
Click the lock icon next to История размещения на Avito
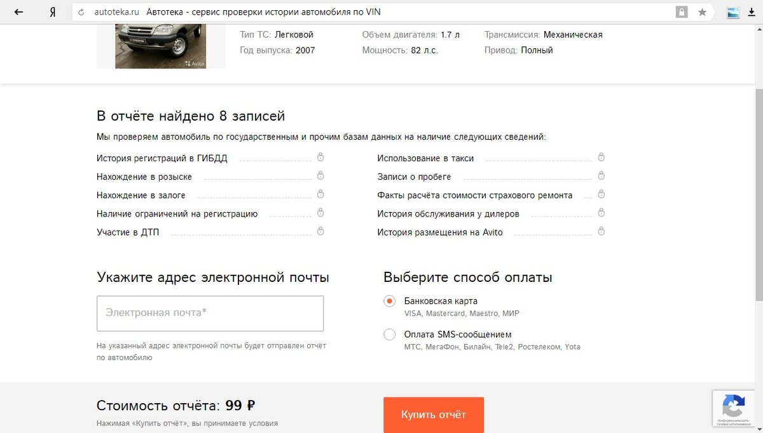point(601,231)
